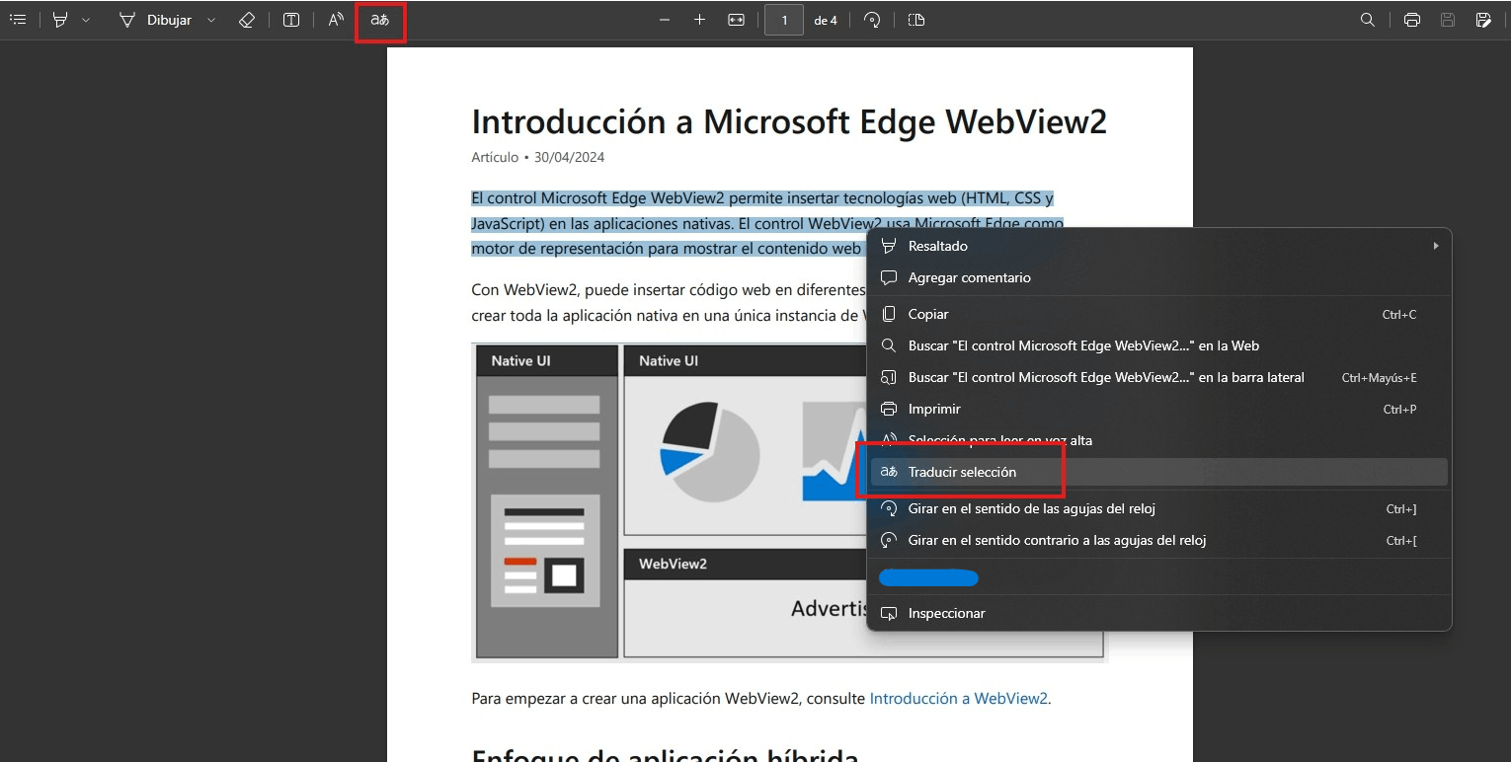Select the Eraser tool
This screenshot has height=762, width=1511.
pyautogui.click(x=247, y=20)
